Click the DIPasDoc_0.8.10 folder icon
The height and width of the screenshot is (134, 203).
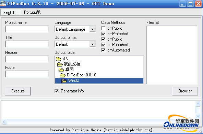click(x=63, y=75)
